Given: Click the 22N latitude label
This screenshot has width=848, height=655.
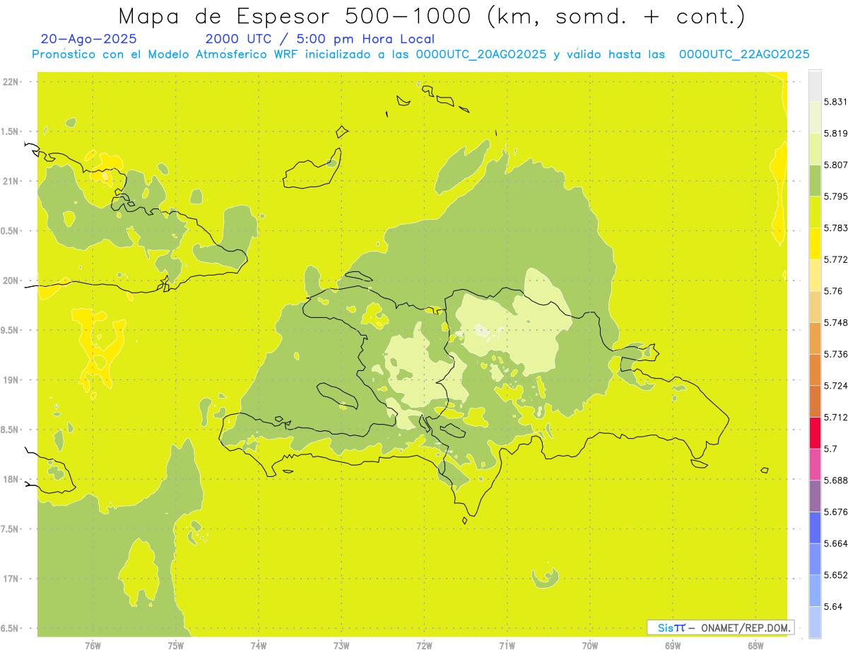Looking at the screenshot, I should pos(11,82).
